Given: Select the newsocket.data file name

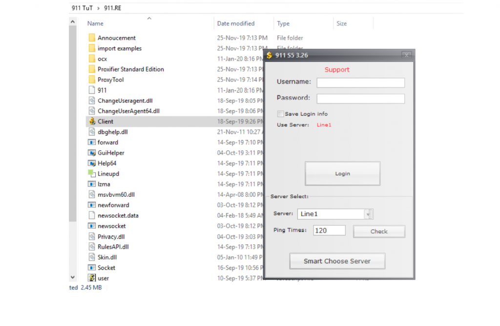Looking at the screenshot, I should [118, 216].
